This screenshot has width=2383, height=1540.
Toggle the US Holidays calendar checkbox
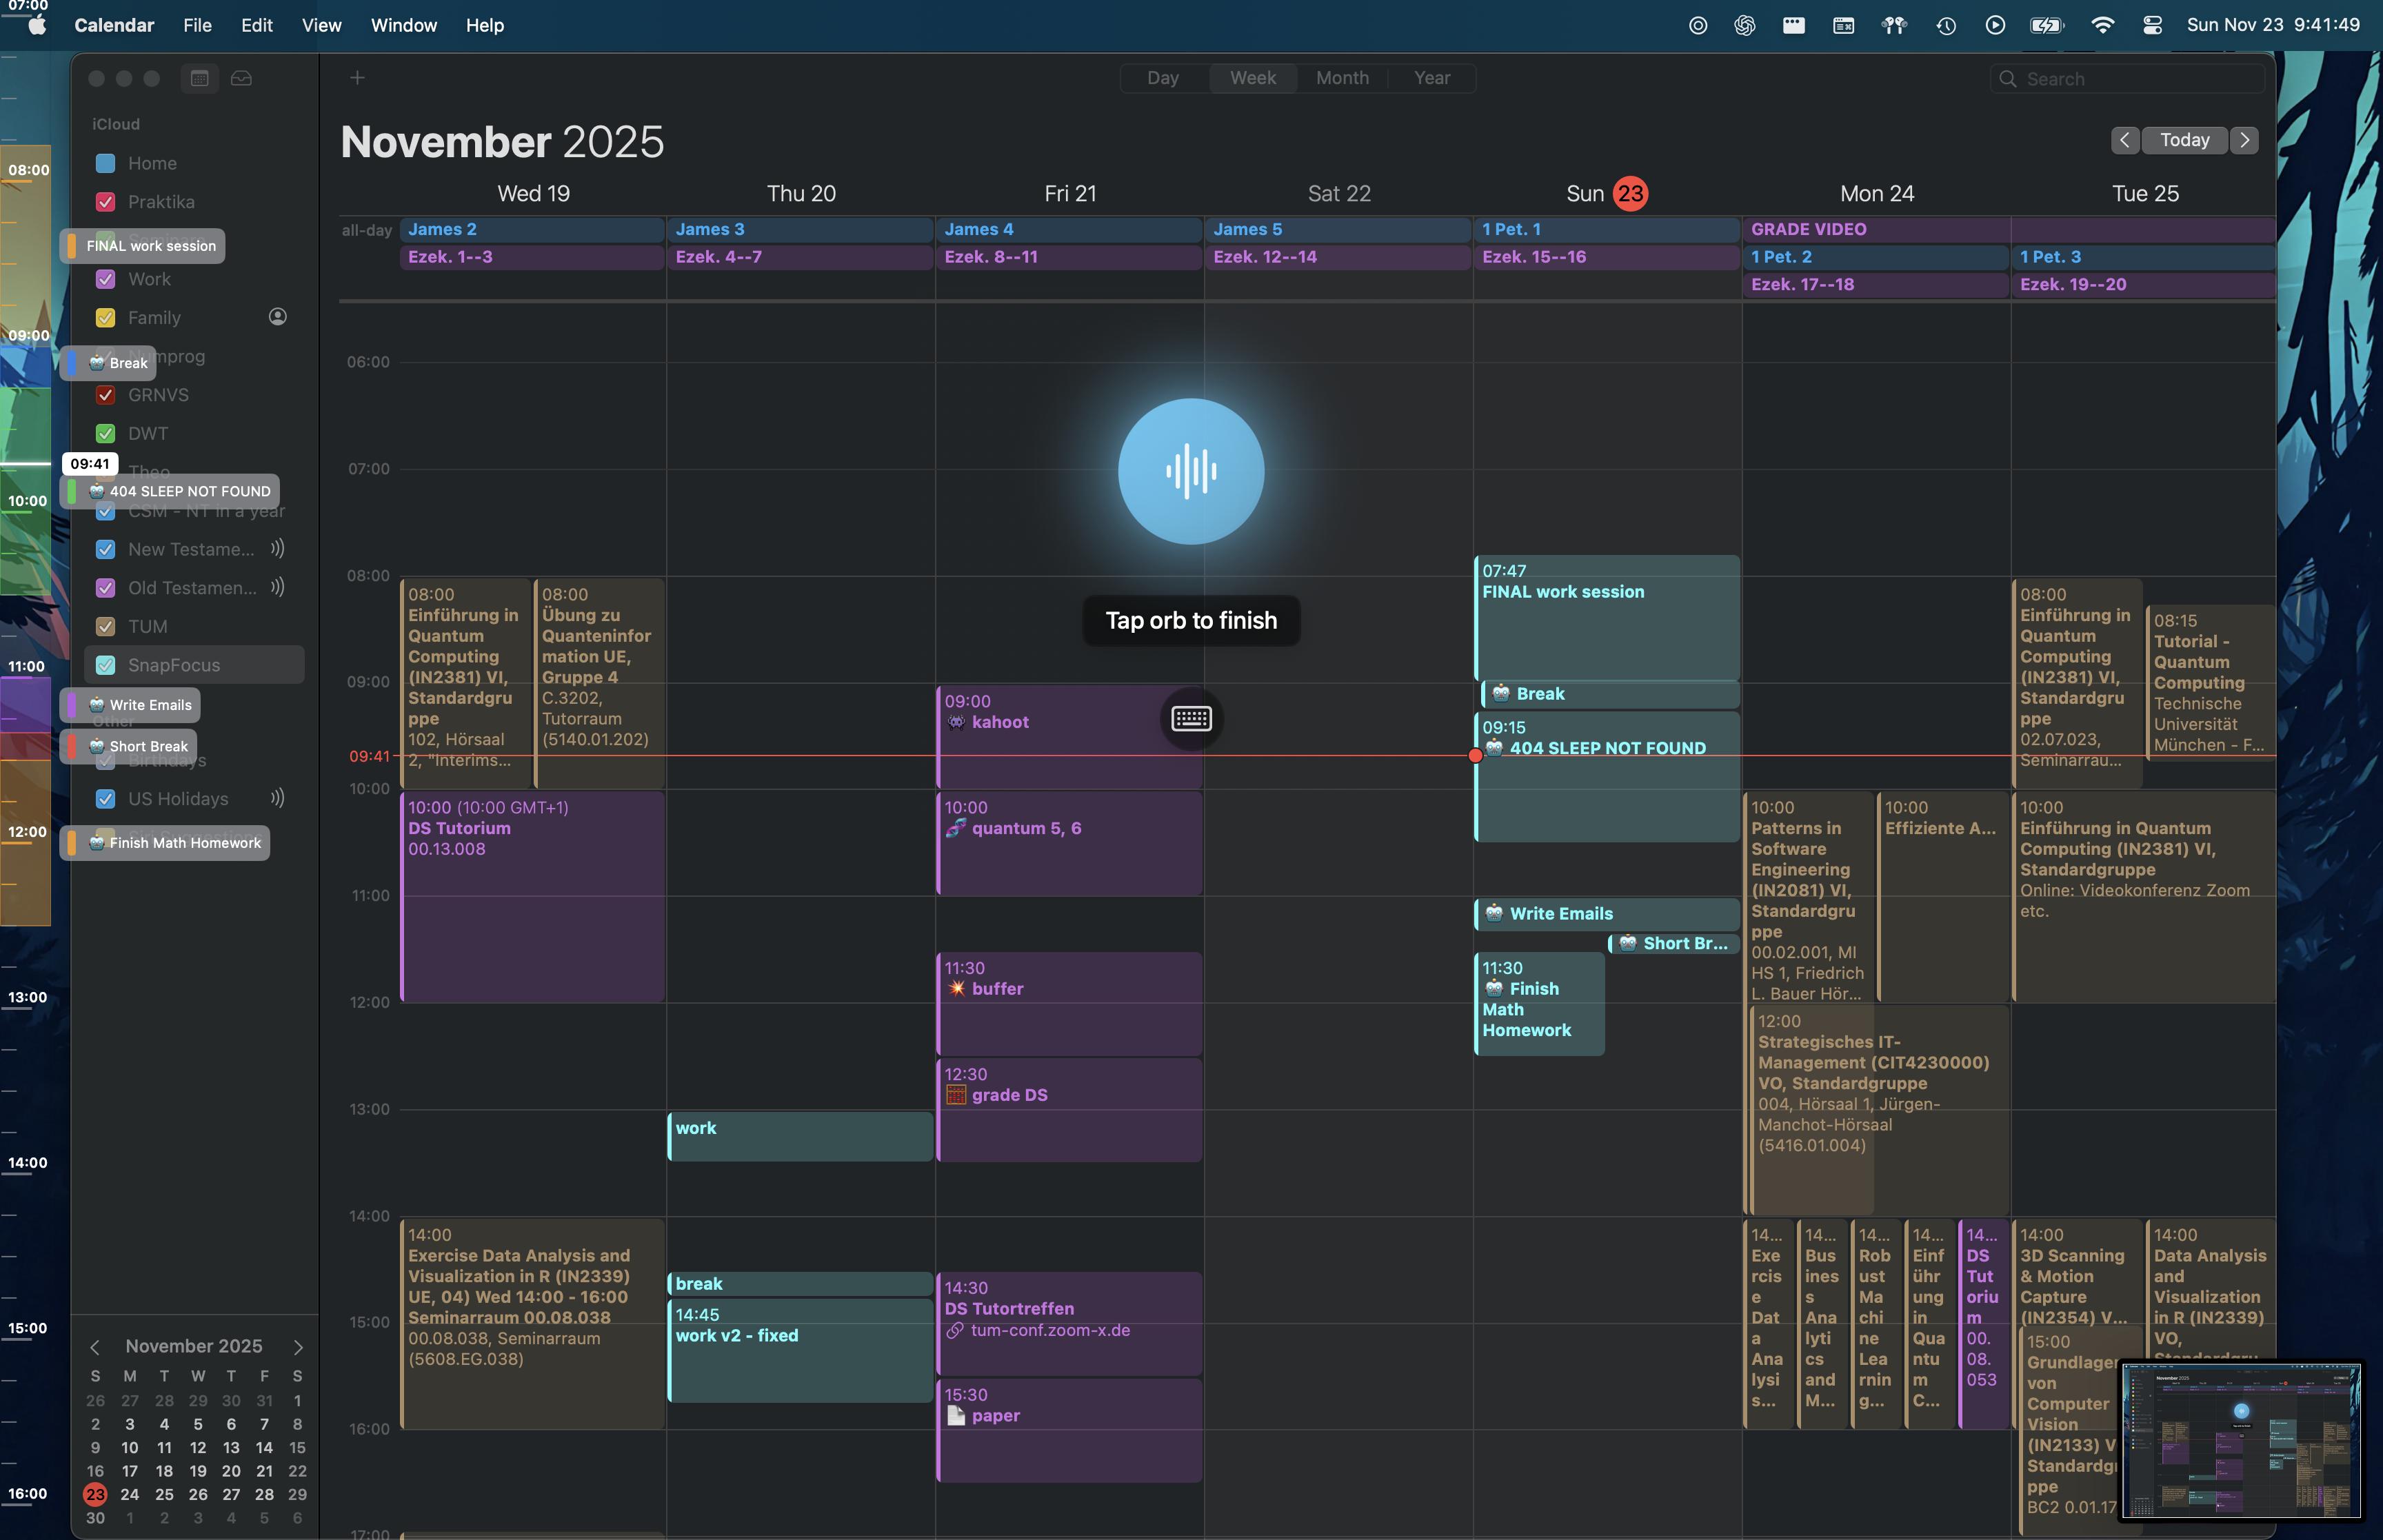[x=105, y=798]
